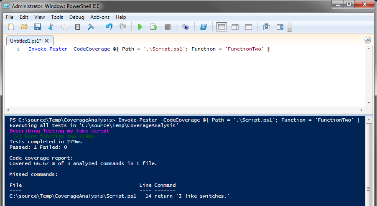Launch PowerShell.exe from the toolbar
Viewport: 377px width, 206px height.
pos(204,27)
